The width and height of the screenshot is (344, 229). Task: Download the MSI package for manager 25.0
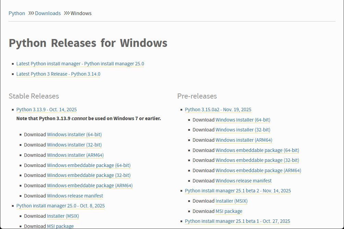coord(60,226)
